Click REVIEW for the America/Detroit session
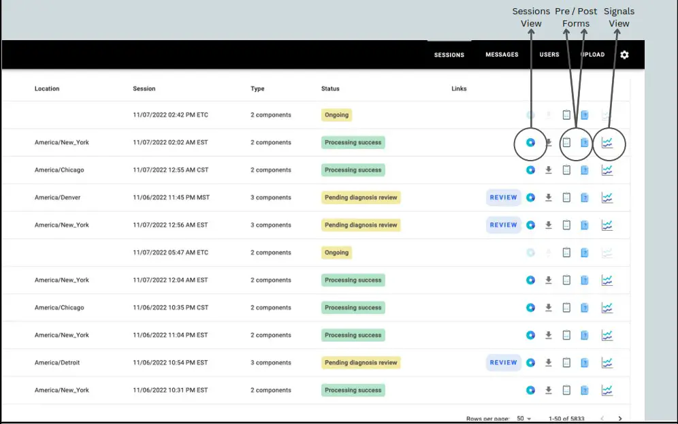This screenshot has height=424, width=678. pyautogui.click(x=503, y=362)
